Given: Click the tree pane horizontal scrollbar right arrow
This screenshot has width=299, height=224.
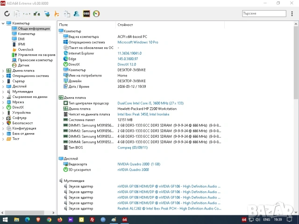Looking at the screenshot, I should (53, 213).
